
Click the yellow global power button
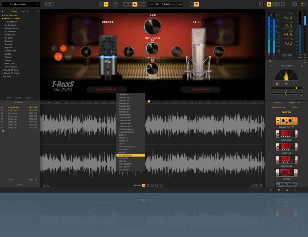click(303, 4)
